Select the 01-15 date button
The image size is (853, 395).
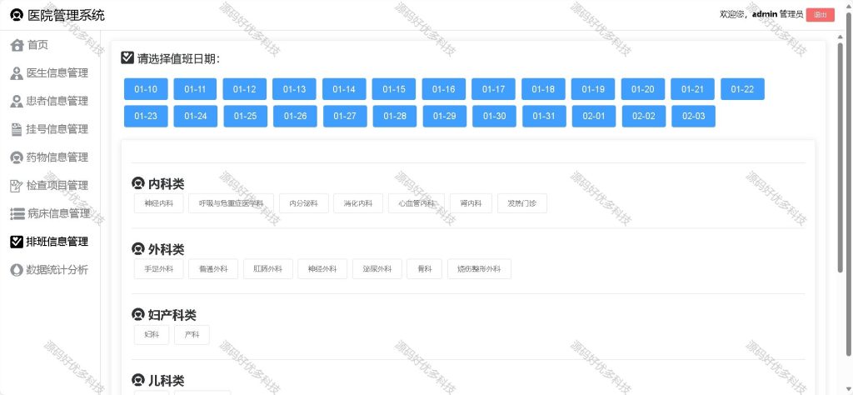click(394, 89)
